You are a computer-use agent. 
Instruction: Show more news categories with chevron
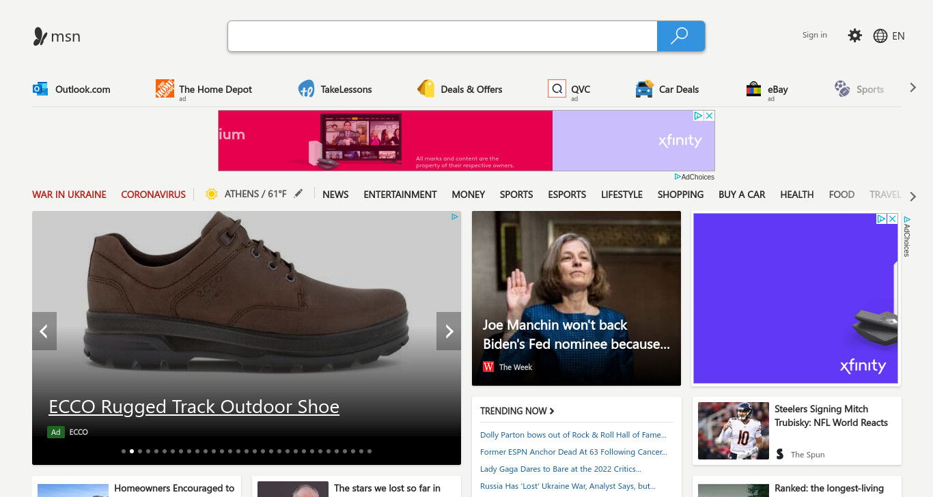coord(913,197)
